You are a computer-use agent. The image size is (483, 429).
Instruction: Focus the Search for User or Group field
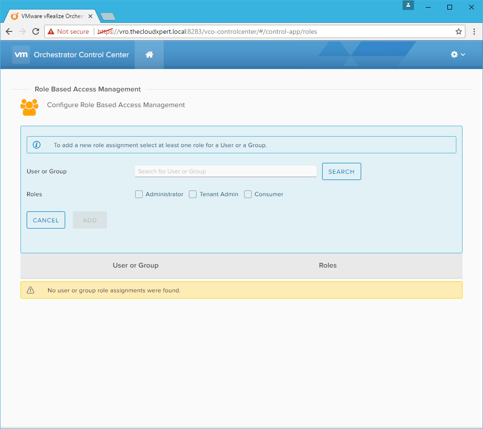click(226, 171)
